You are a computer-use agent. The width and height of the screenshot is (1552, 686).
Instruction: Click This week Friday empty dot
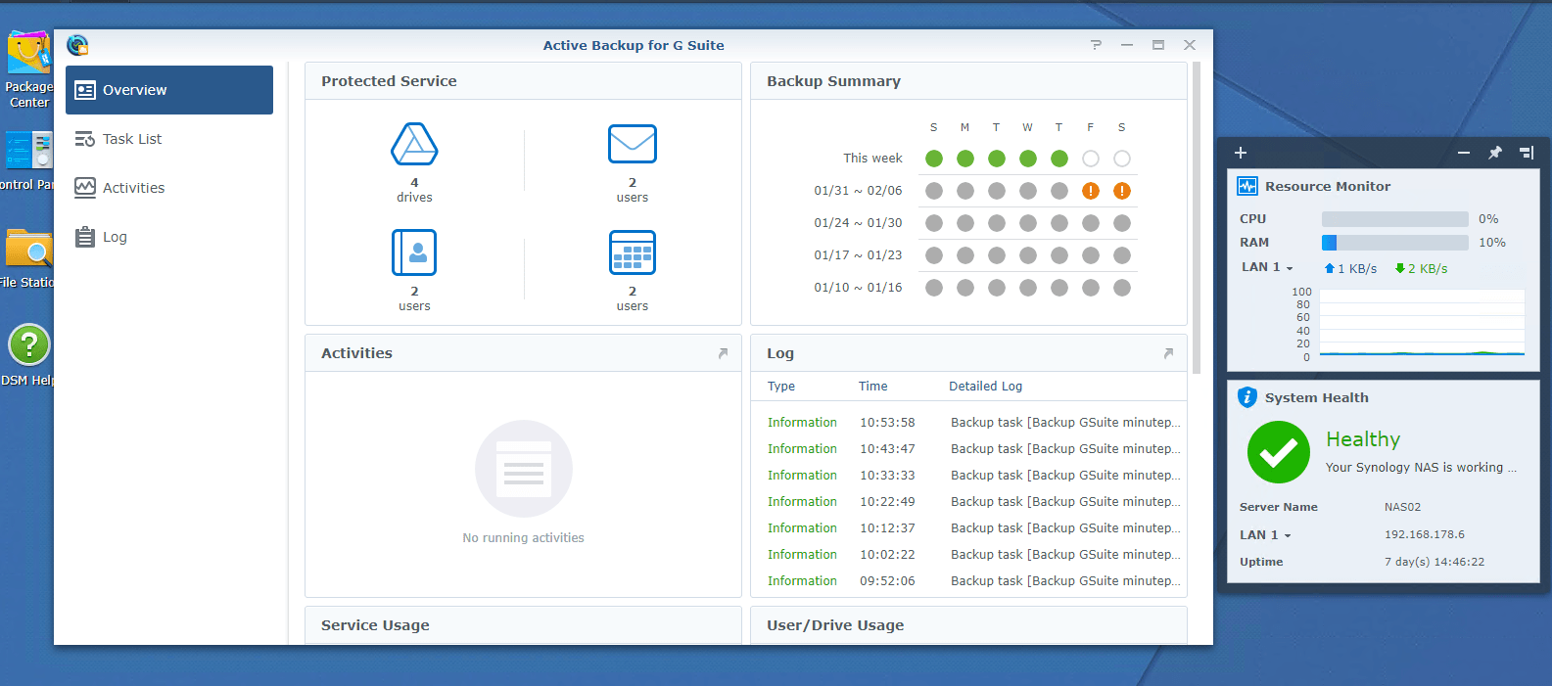click(1091, 159)
